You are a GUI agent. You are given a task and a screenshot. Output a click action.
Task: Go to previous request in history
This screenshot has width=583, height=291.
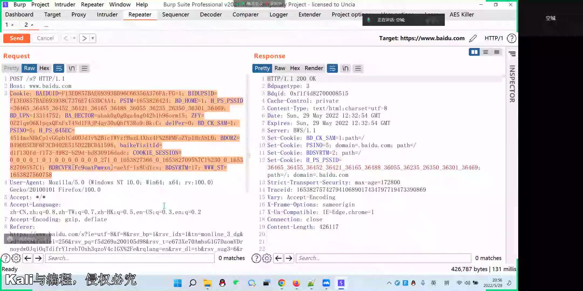click(66, 38)
